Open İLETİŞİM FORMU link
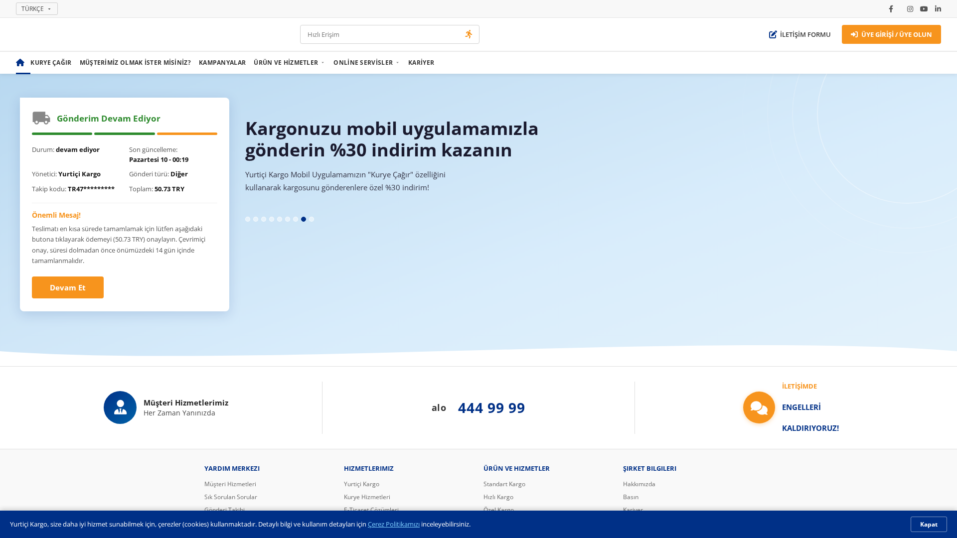This screenshot has height=538, width=957. coord(799,34)
